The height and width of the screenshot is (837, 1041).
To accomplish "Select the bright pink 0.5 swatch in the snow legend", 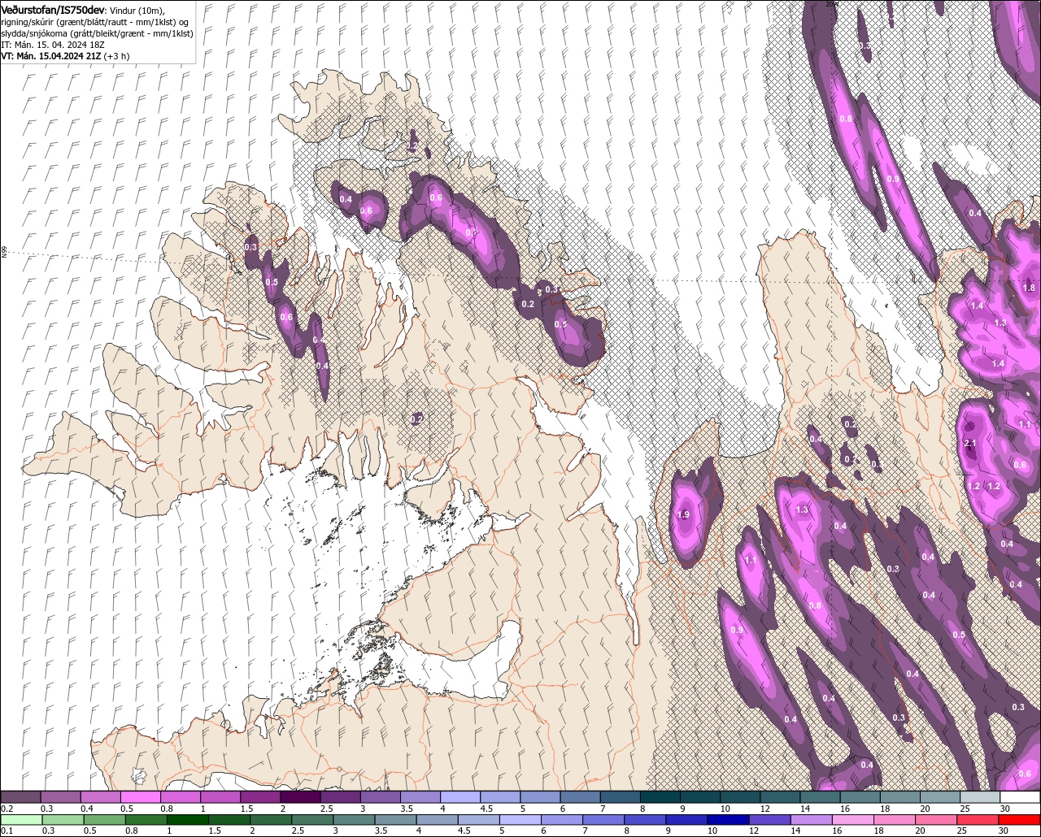I will pyautogui.click(x=140, y=797).
